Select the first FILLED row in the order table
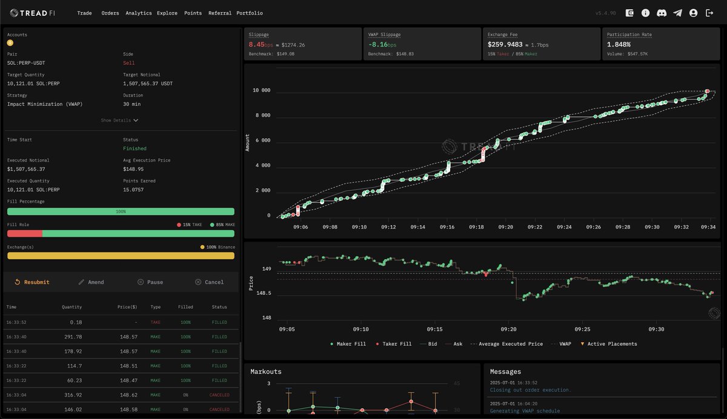Screen dimensions: 727x419 [120, 322]
